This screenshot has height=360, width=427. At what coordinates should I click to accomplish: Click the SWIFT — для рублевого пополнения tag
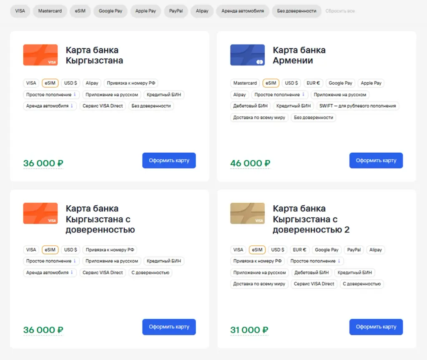tap(357, 106)
